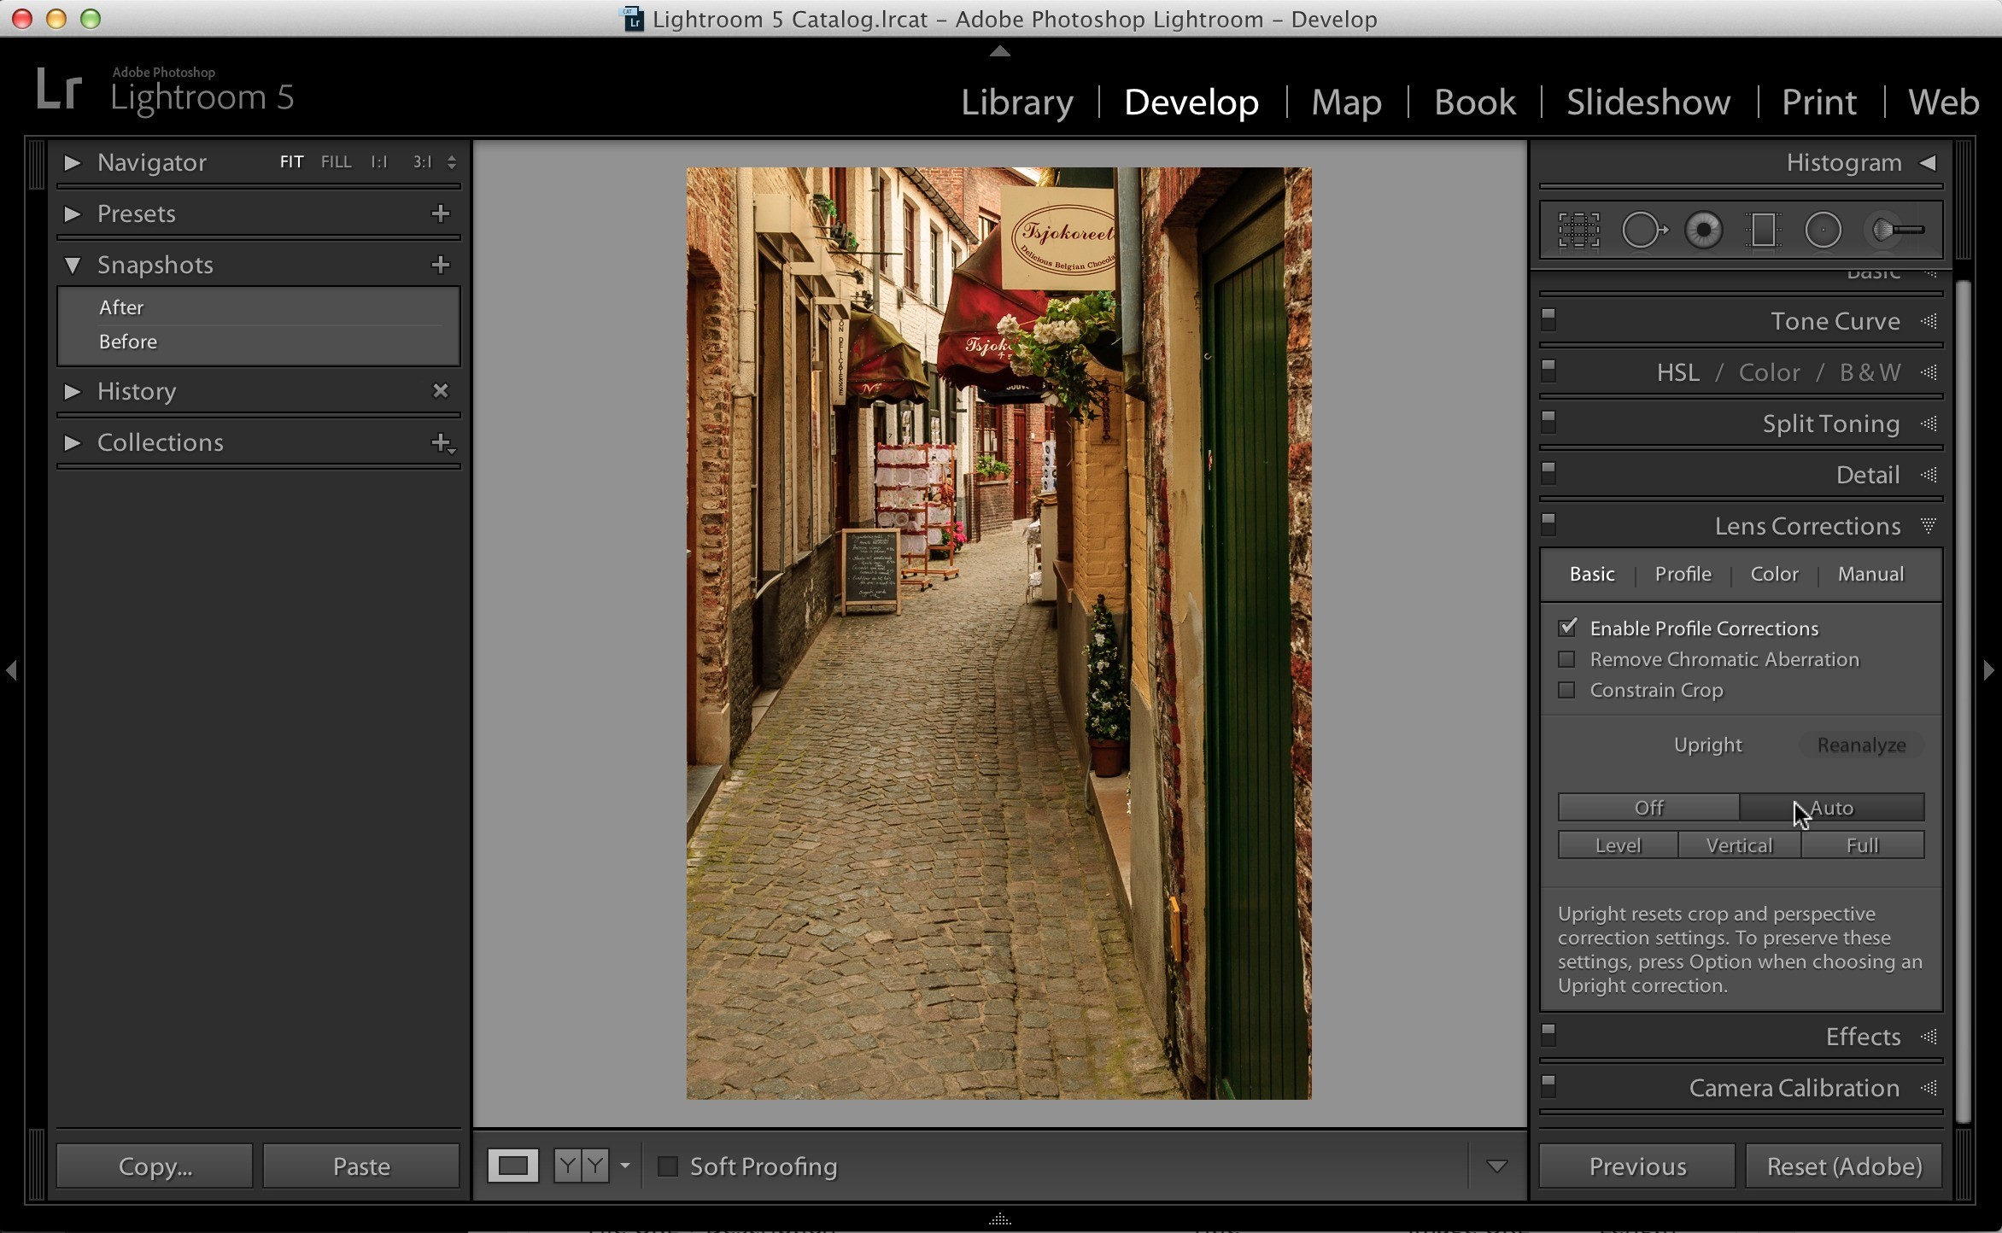Select the Spot Removal tool
Viewport: 2002px width, 1233px height.
[1643, 231]
